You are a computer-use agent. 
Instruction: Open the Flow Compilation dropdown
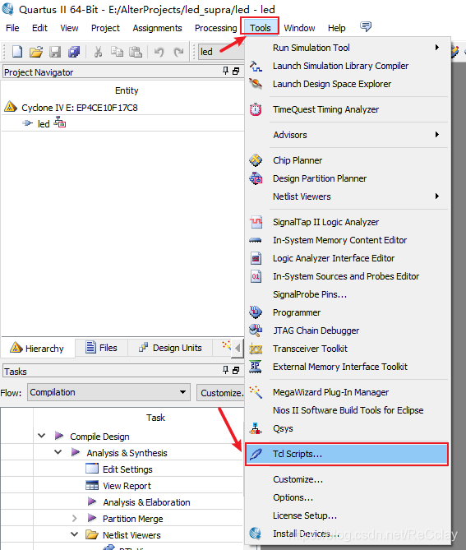[x=108, y=392]
